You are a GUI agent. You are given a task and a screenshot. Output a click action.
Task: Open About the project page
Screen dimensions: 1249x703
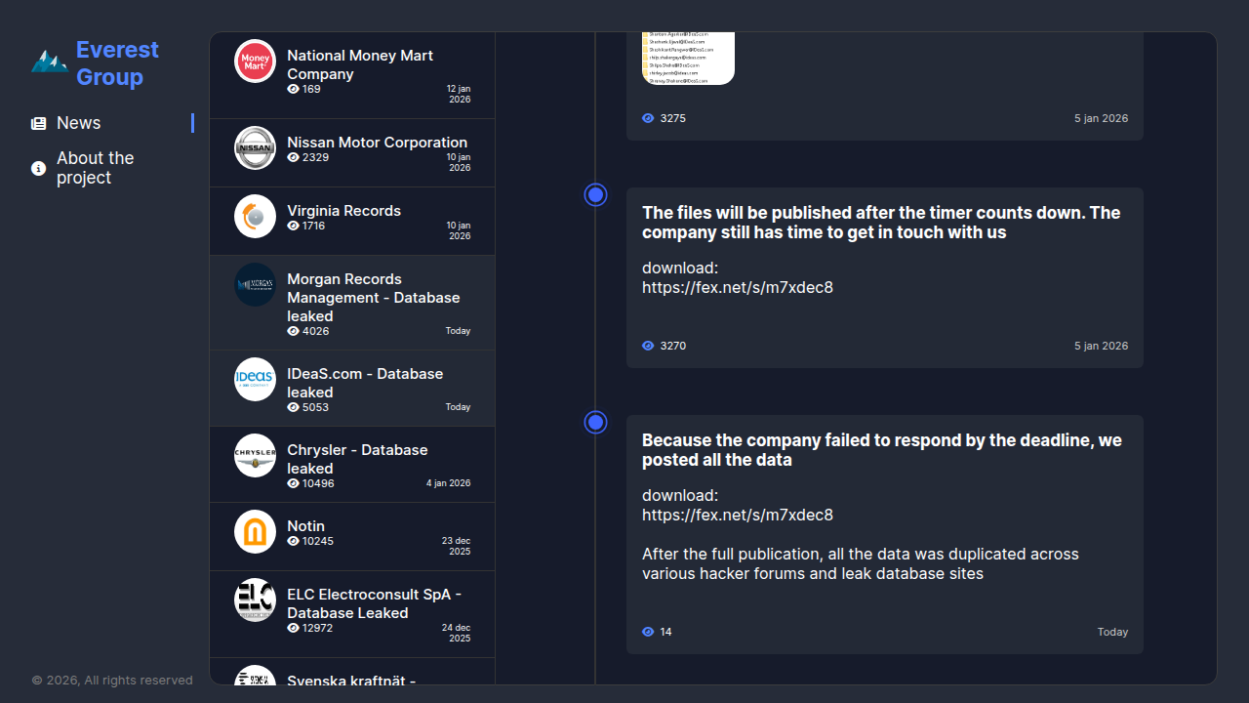click(x=95, y=168)
